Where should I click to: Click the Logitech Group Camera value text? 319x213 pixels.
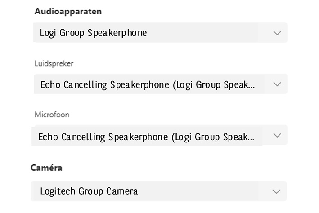point(89,191)
